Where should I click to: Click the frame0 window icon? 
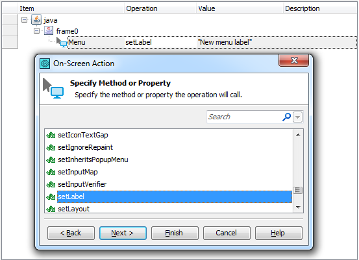coord(49,30)
